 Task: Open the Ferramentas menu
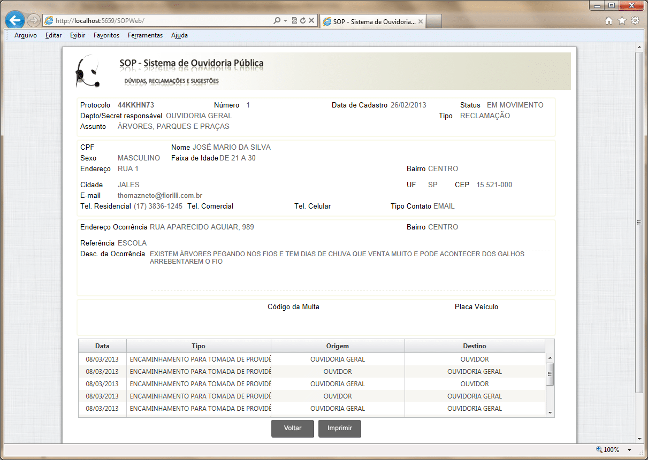(x=145, y=35)
